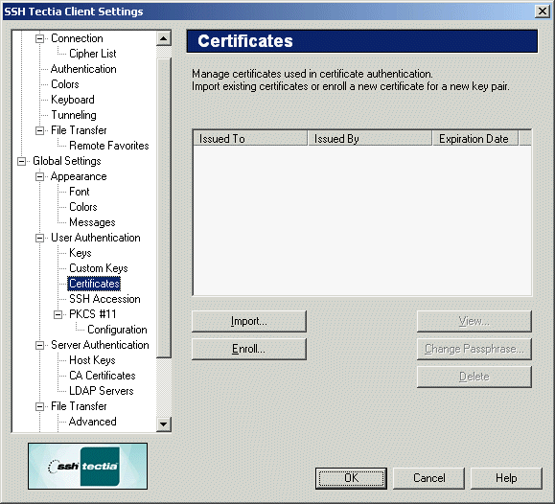The image size is (555, 504).
Task: Select Colors under the Appearance node
Action: click(x=83, y=207)
